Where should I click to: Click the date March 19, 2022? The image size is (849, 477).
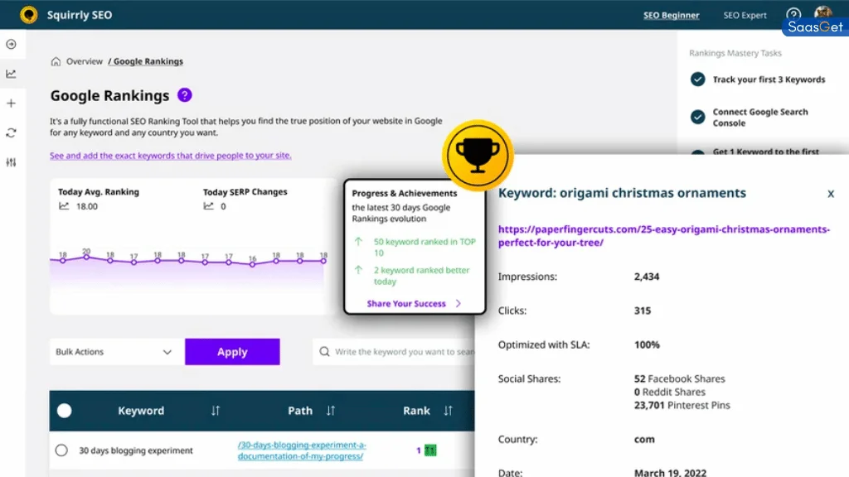coord(670,472)
